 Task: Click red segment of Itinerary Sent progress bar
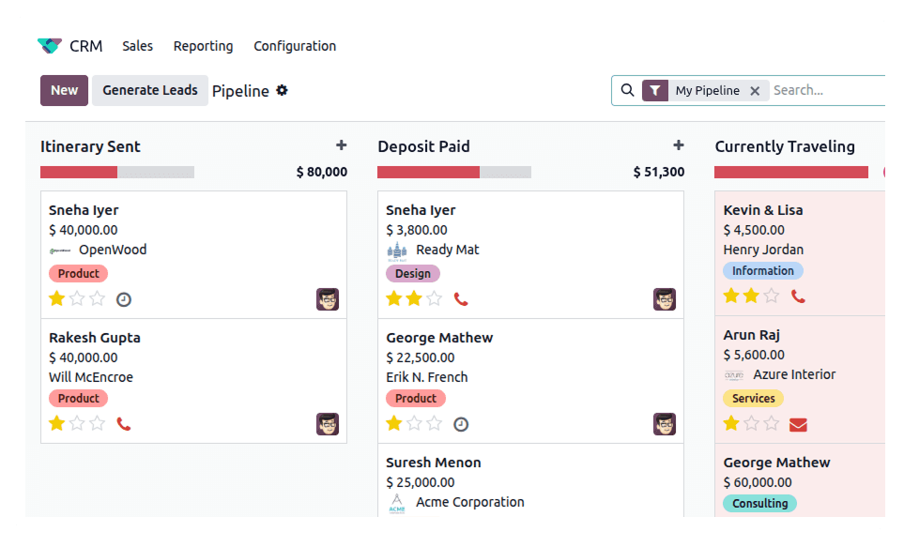(79, 172)
